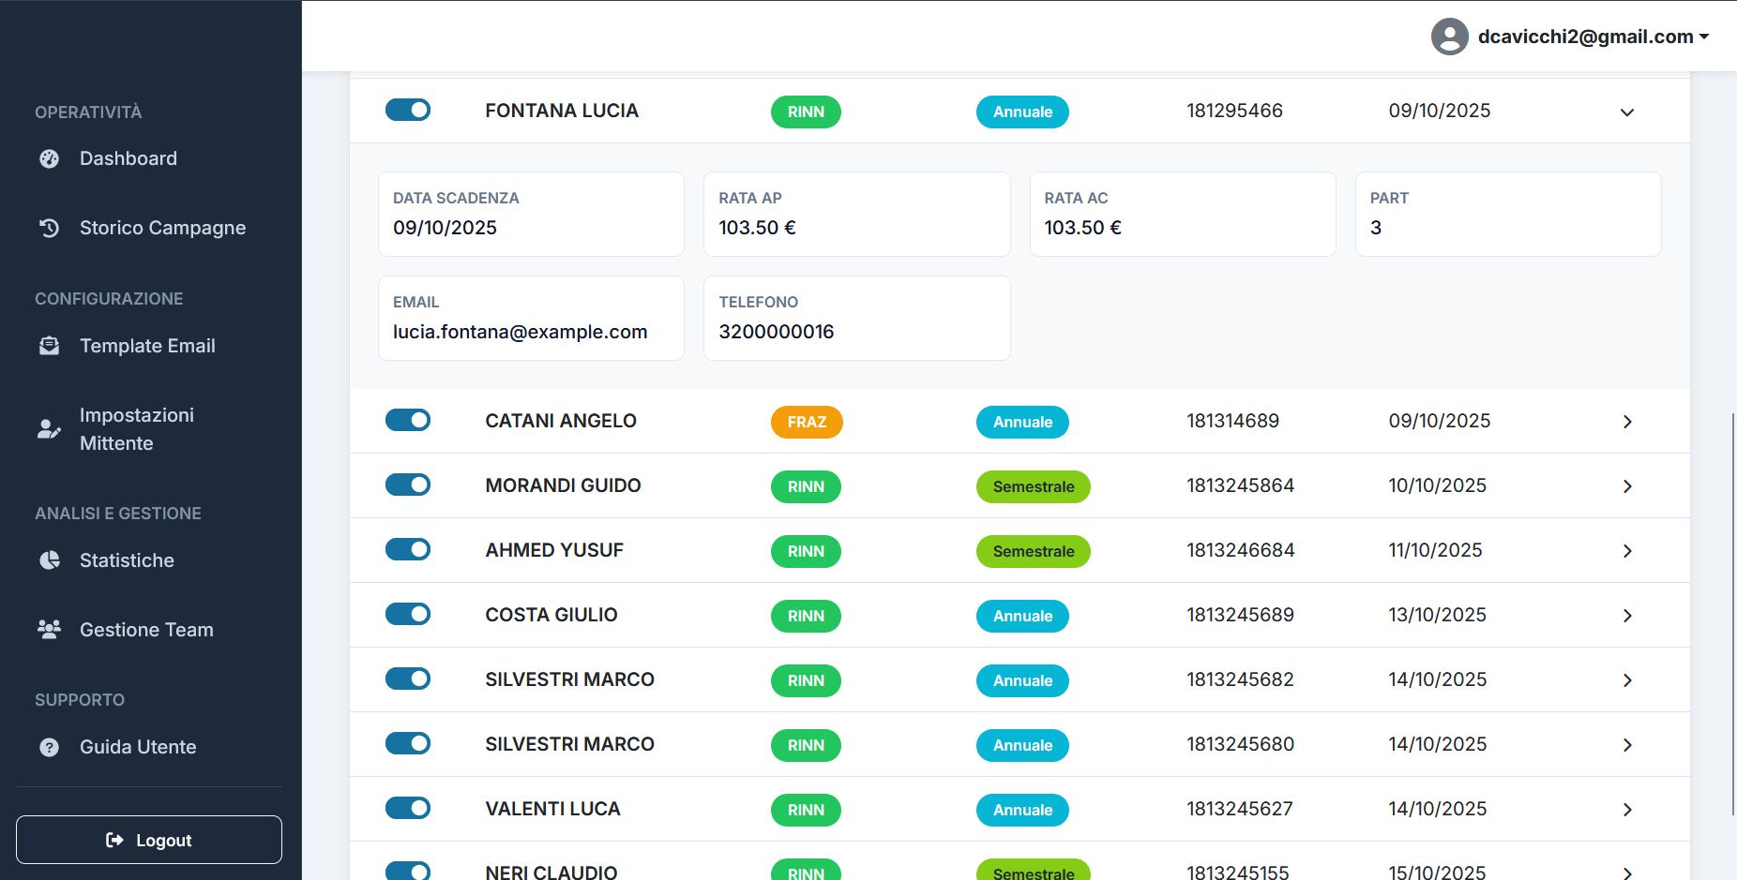
Task: Collapse the FONTANA LUCIA details row
Action: 1627,112
